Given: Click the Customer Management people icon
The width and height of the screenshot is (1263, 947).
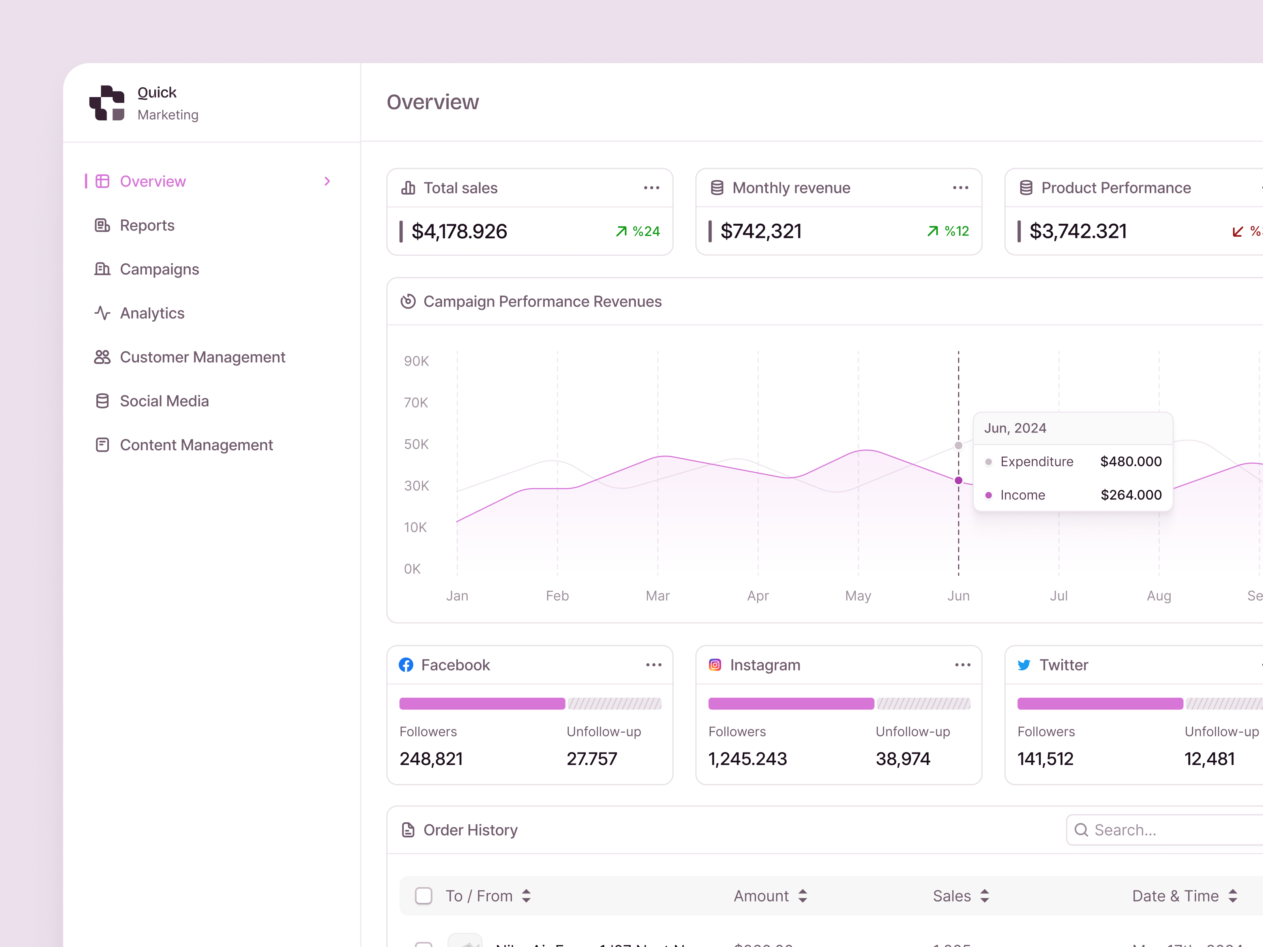Looking at the screenshot, I should [x=102, y=357].
